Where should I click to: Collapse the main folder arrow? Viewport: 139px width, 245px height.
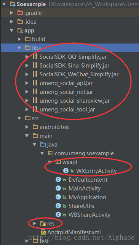[27, 136]
